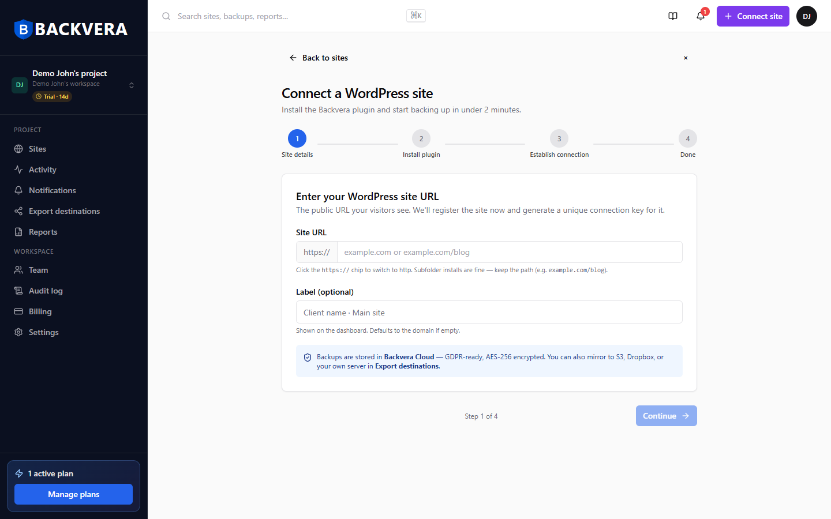This screenshot has width=831, height=519.
Task: Open Audit log in the sidebar
Action: (x=74, y=291)
